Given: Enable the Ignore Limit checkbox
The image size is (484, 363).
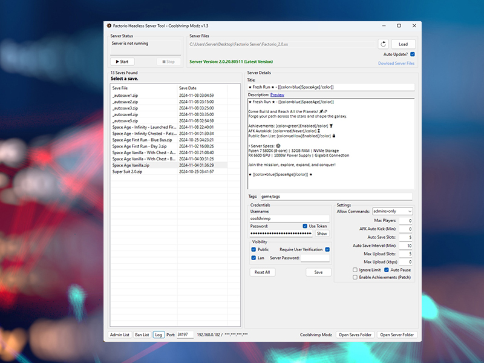Looking at the screenshot, I should (x=355, y=270).
